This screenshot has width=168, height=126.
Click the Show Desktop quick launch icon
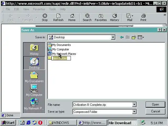tap(22, 123)
